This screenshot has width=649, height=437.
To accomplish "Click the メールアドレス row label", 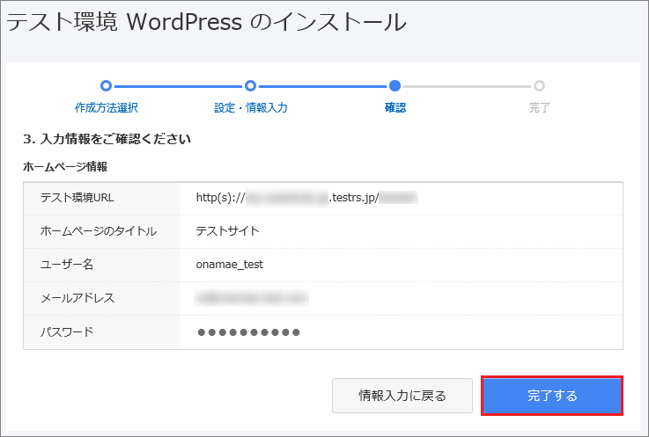I will click(77, 298).
